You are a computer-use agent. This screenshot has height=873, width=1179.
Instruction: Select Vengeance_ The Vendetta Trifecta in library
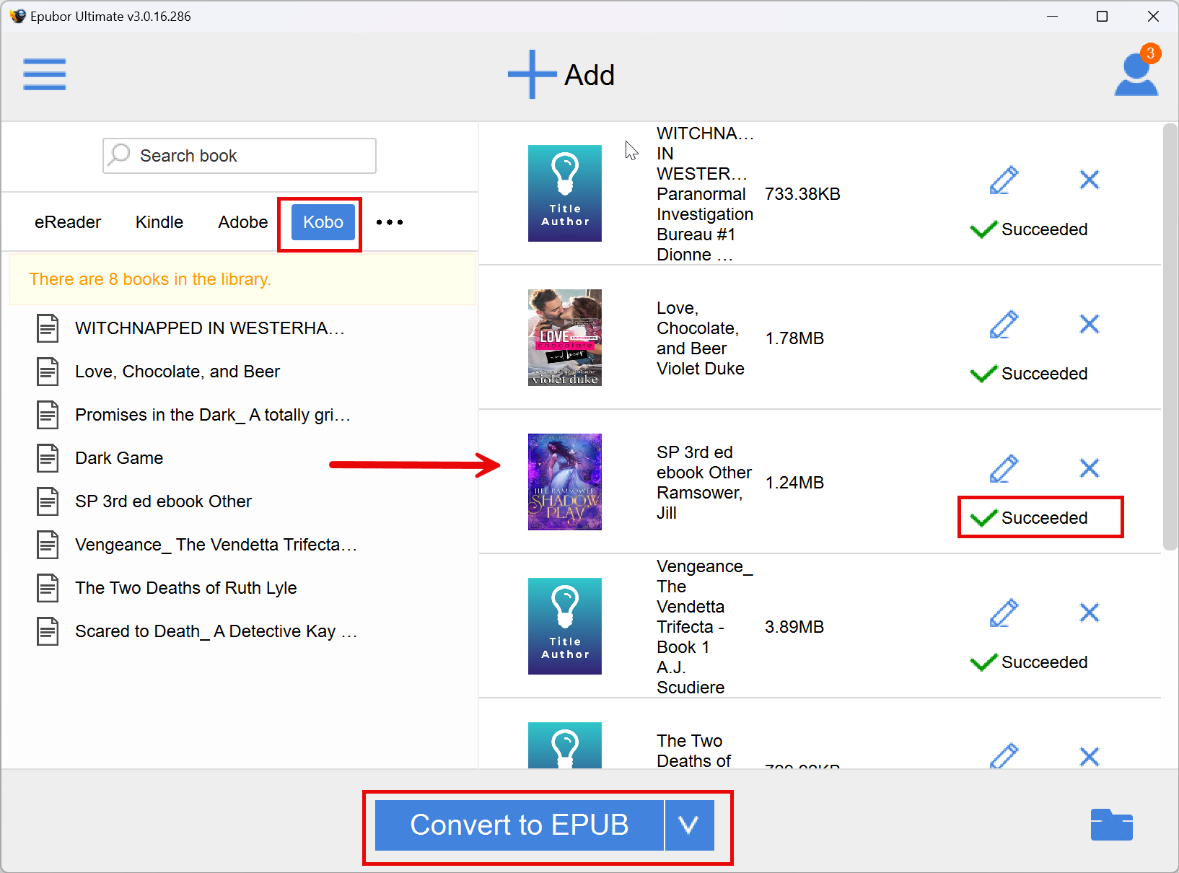coord(216,545)
